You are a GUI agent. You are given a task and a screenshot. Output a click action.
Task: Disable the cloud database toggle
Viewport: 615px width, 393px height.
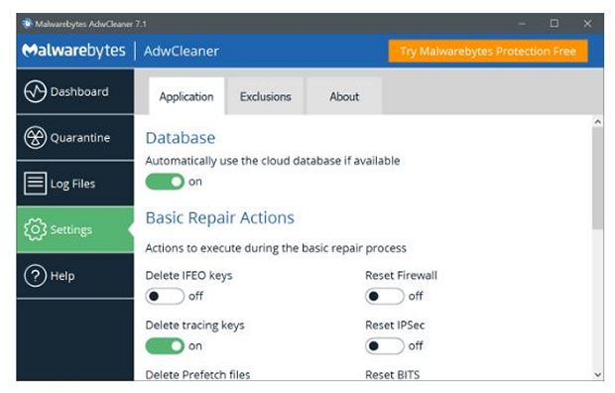pyautogui.click(x=165, y=182)
